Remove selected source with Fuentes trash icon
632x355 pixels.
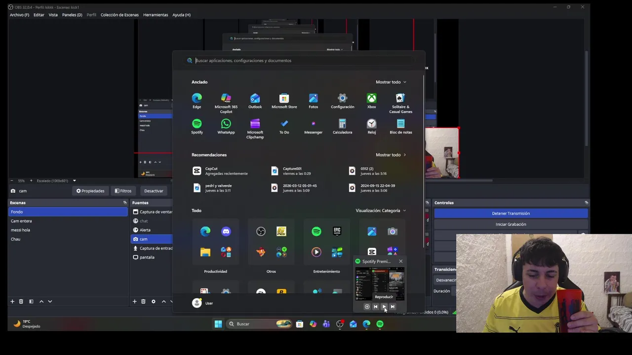point(143,301)
